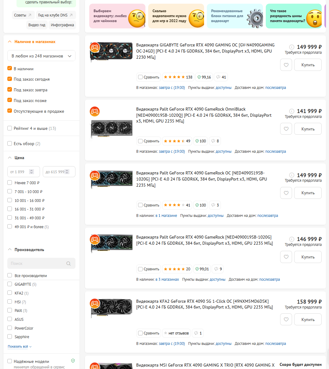Open article about PSU recommendations for video cards
The height and width of the screenshot is (369, 329).
(235, 16)
